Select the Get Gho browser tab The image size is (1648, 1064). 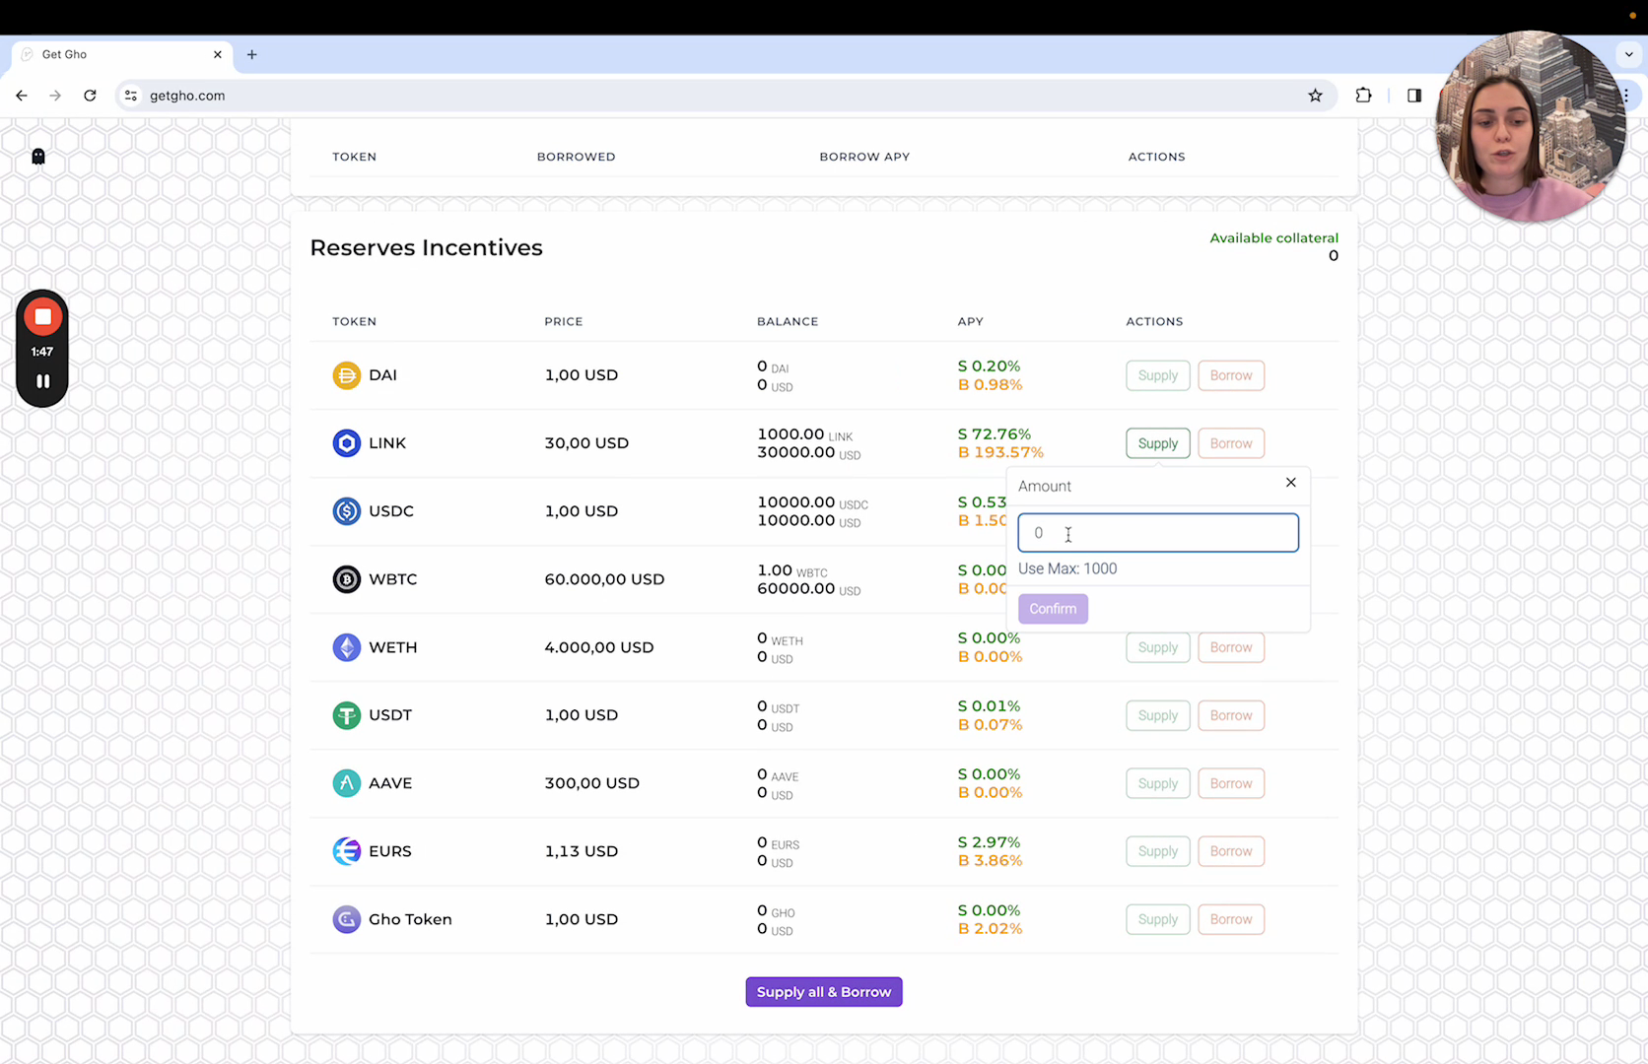(x=122, y=55)
